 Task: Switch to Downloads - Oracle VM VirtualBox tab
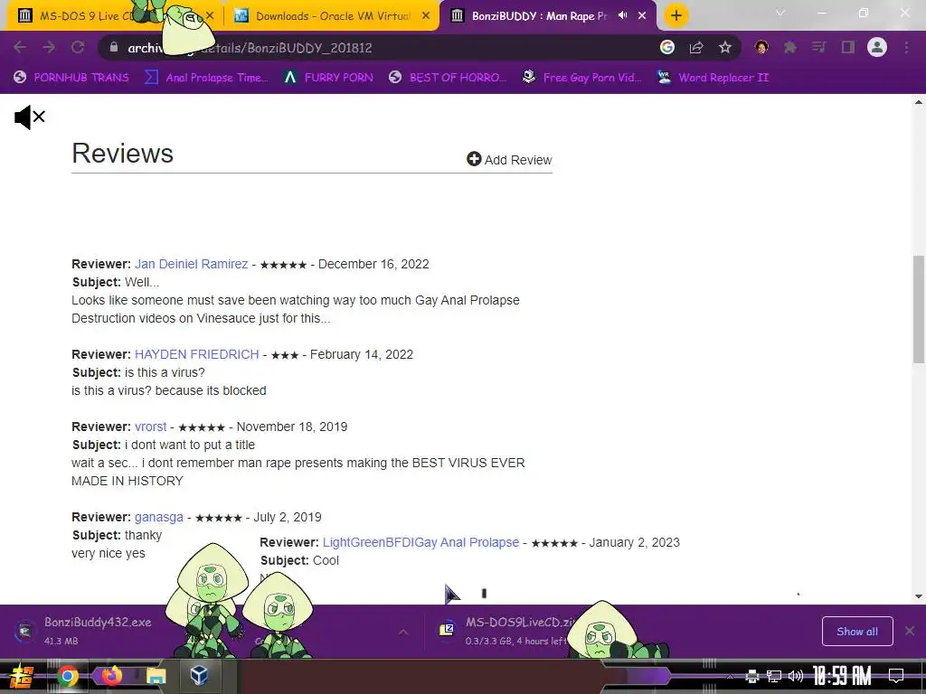pyautogui.click(x=332, y=16)
